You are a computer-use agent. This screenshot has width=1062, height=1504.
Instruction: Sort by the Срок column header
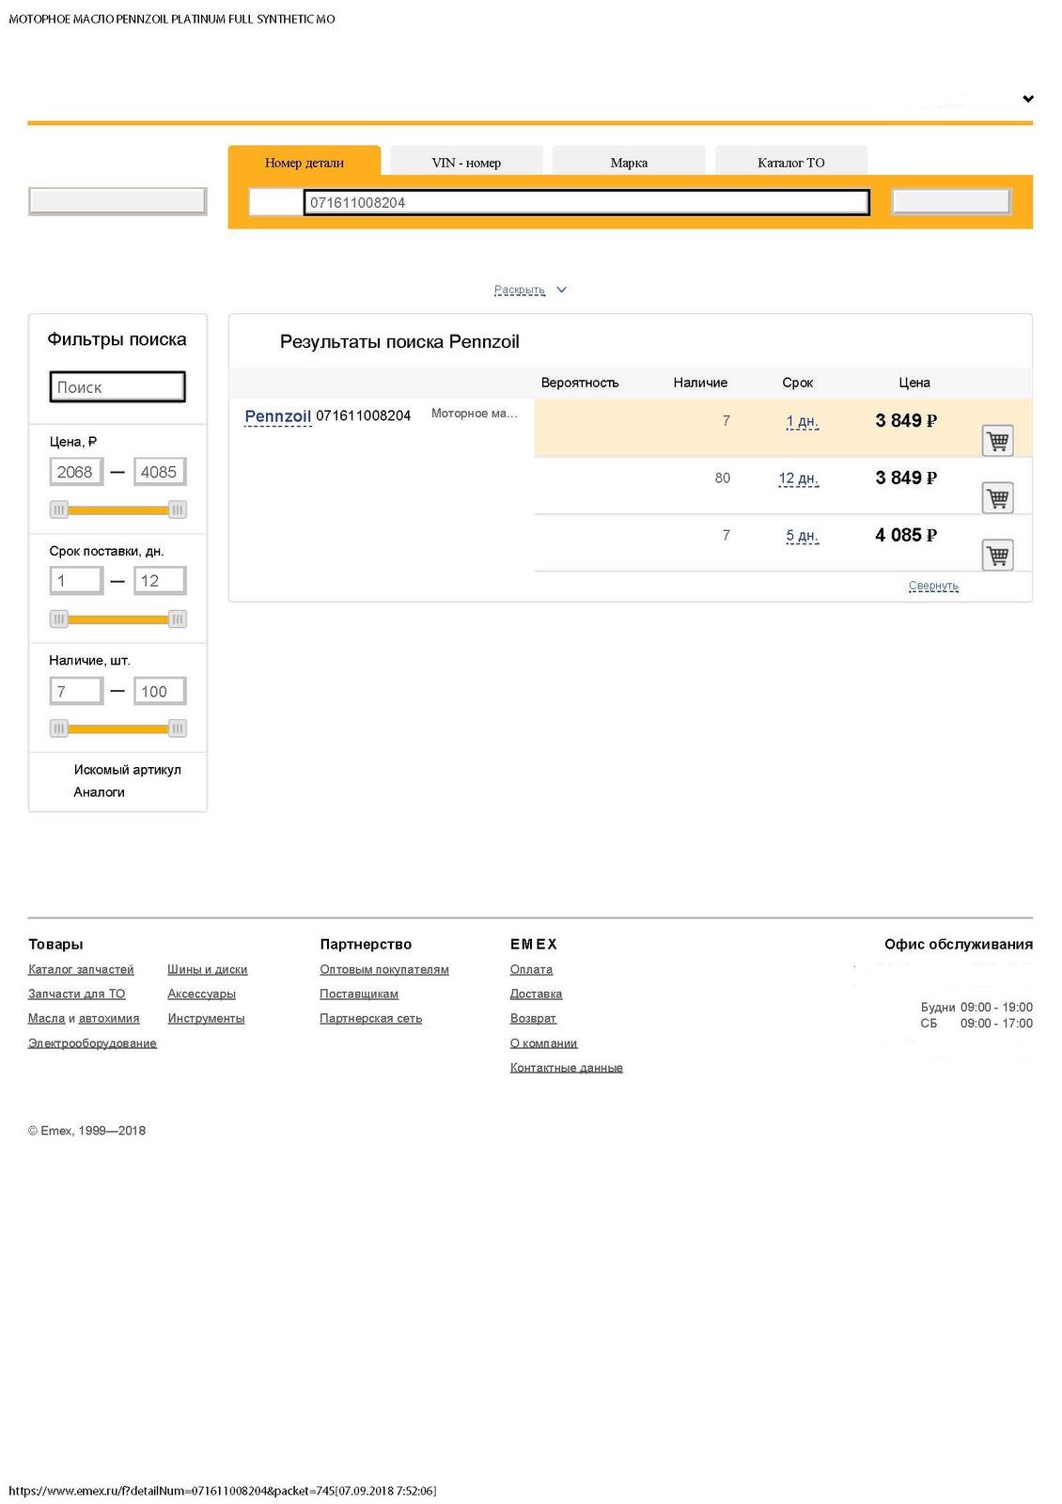(x=797, y=383)
